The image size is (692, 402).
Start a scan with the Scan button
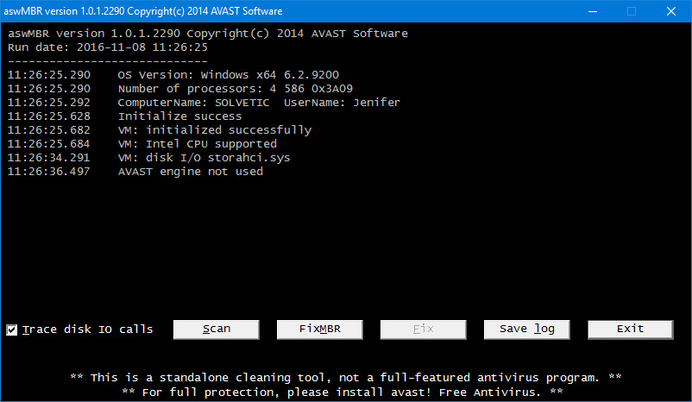[x=217, y=330]
